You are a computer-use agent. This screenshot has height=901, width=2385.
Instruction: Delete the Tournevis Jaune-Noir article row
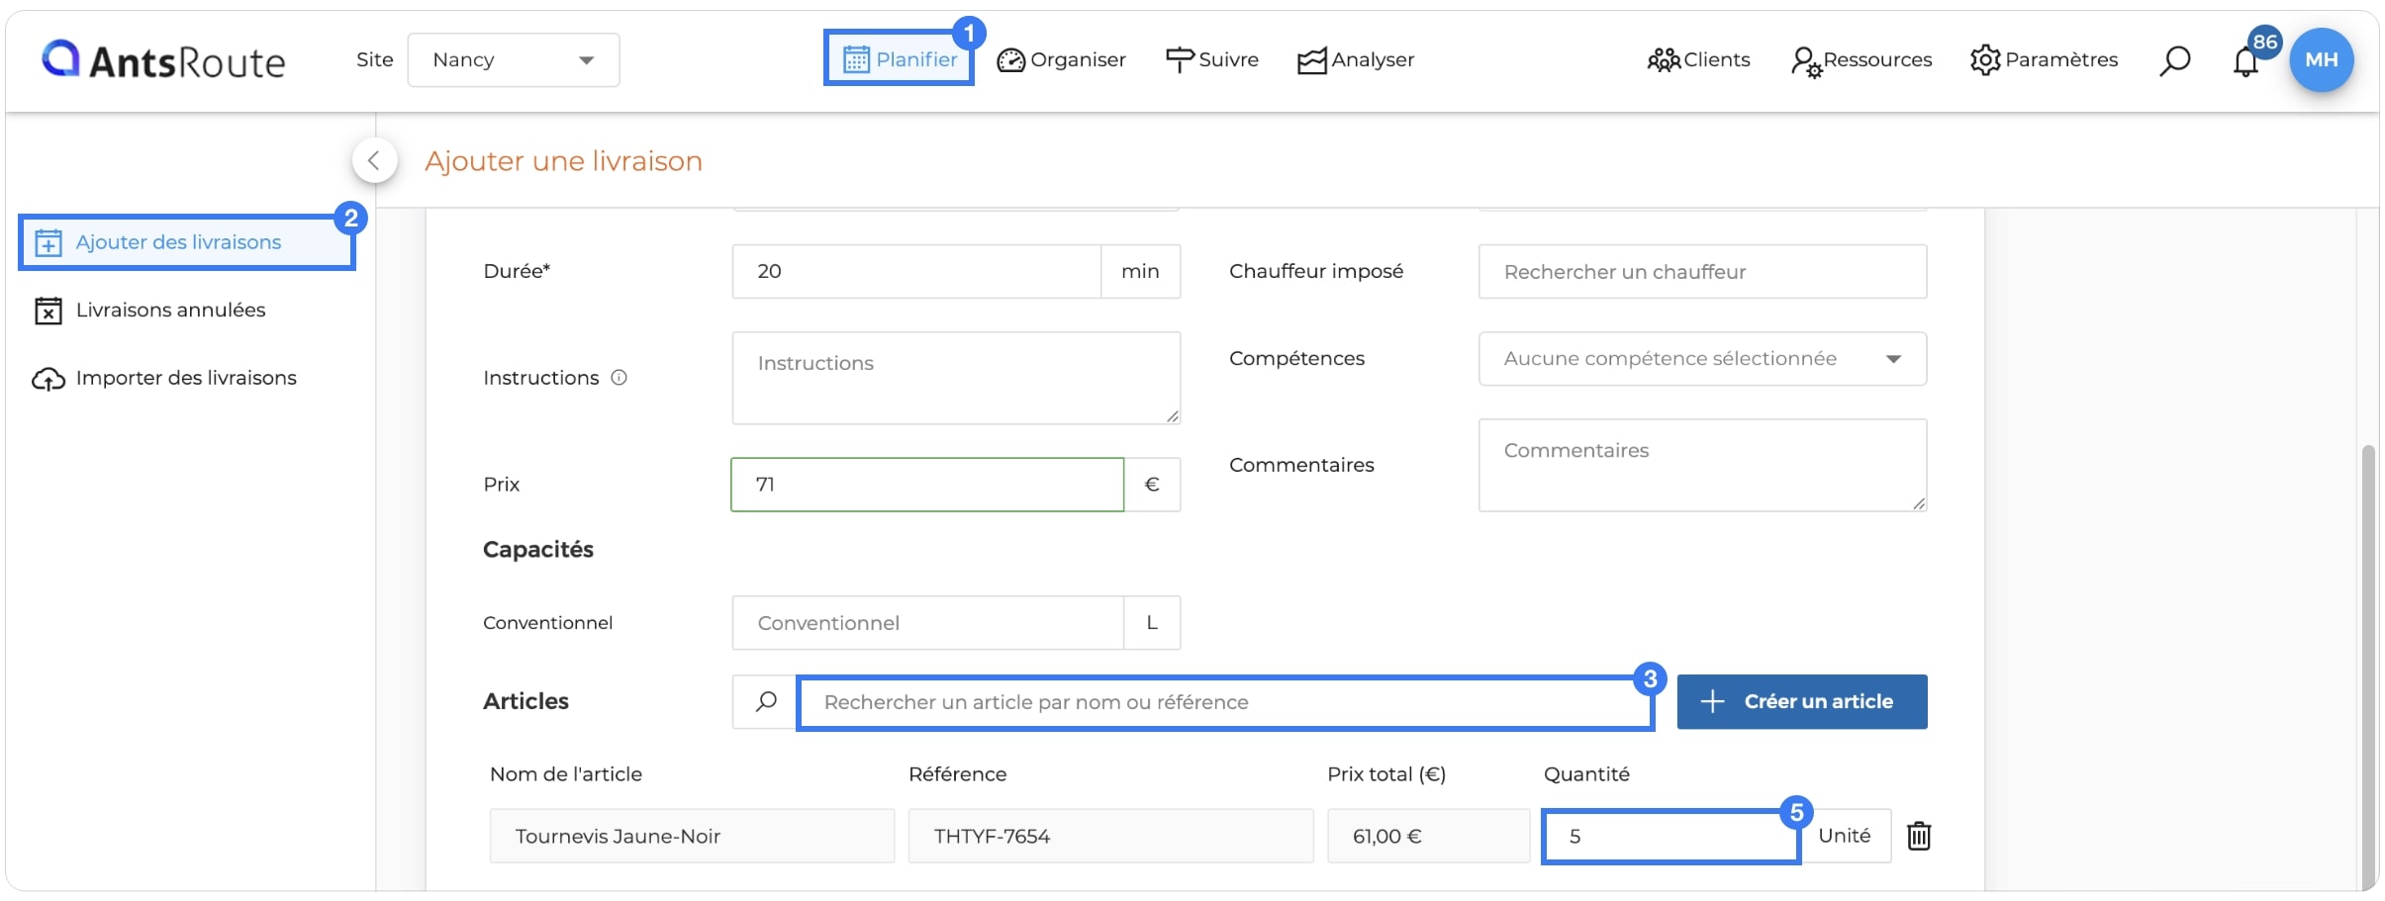coord(1919,836)
